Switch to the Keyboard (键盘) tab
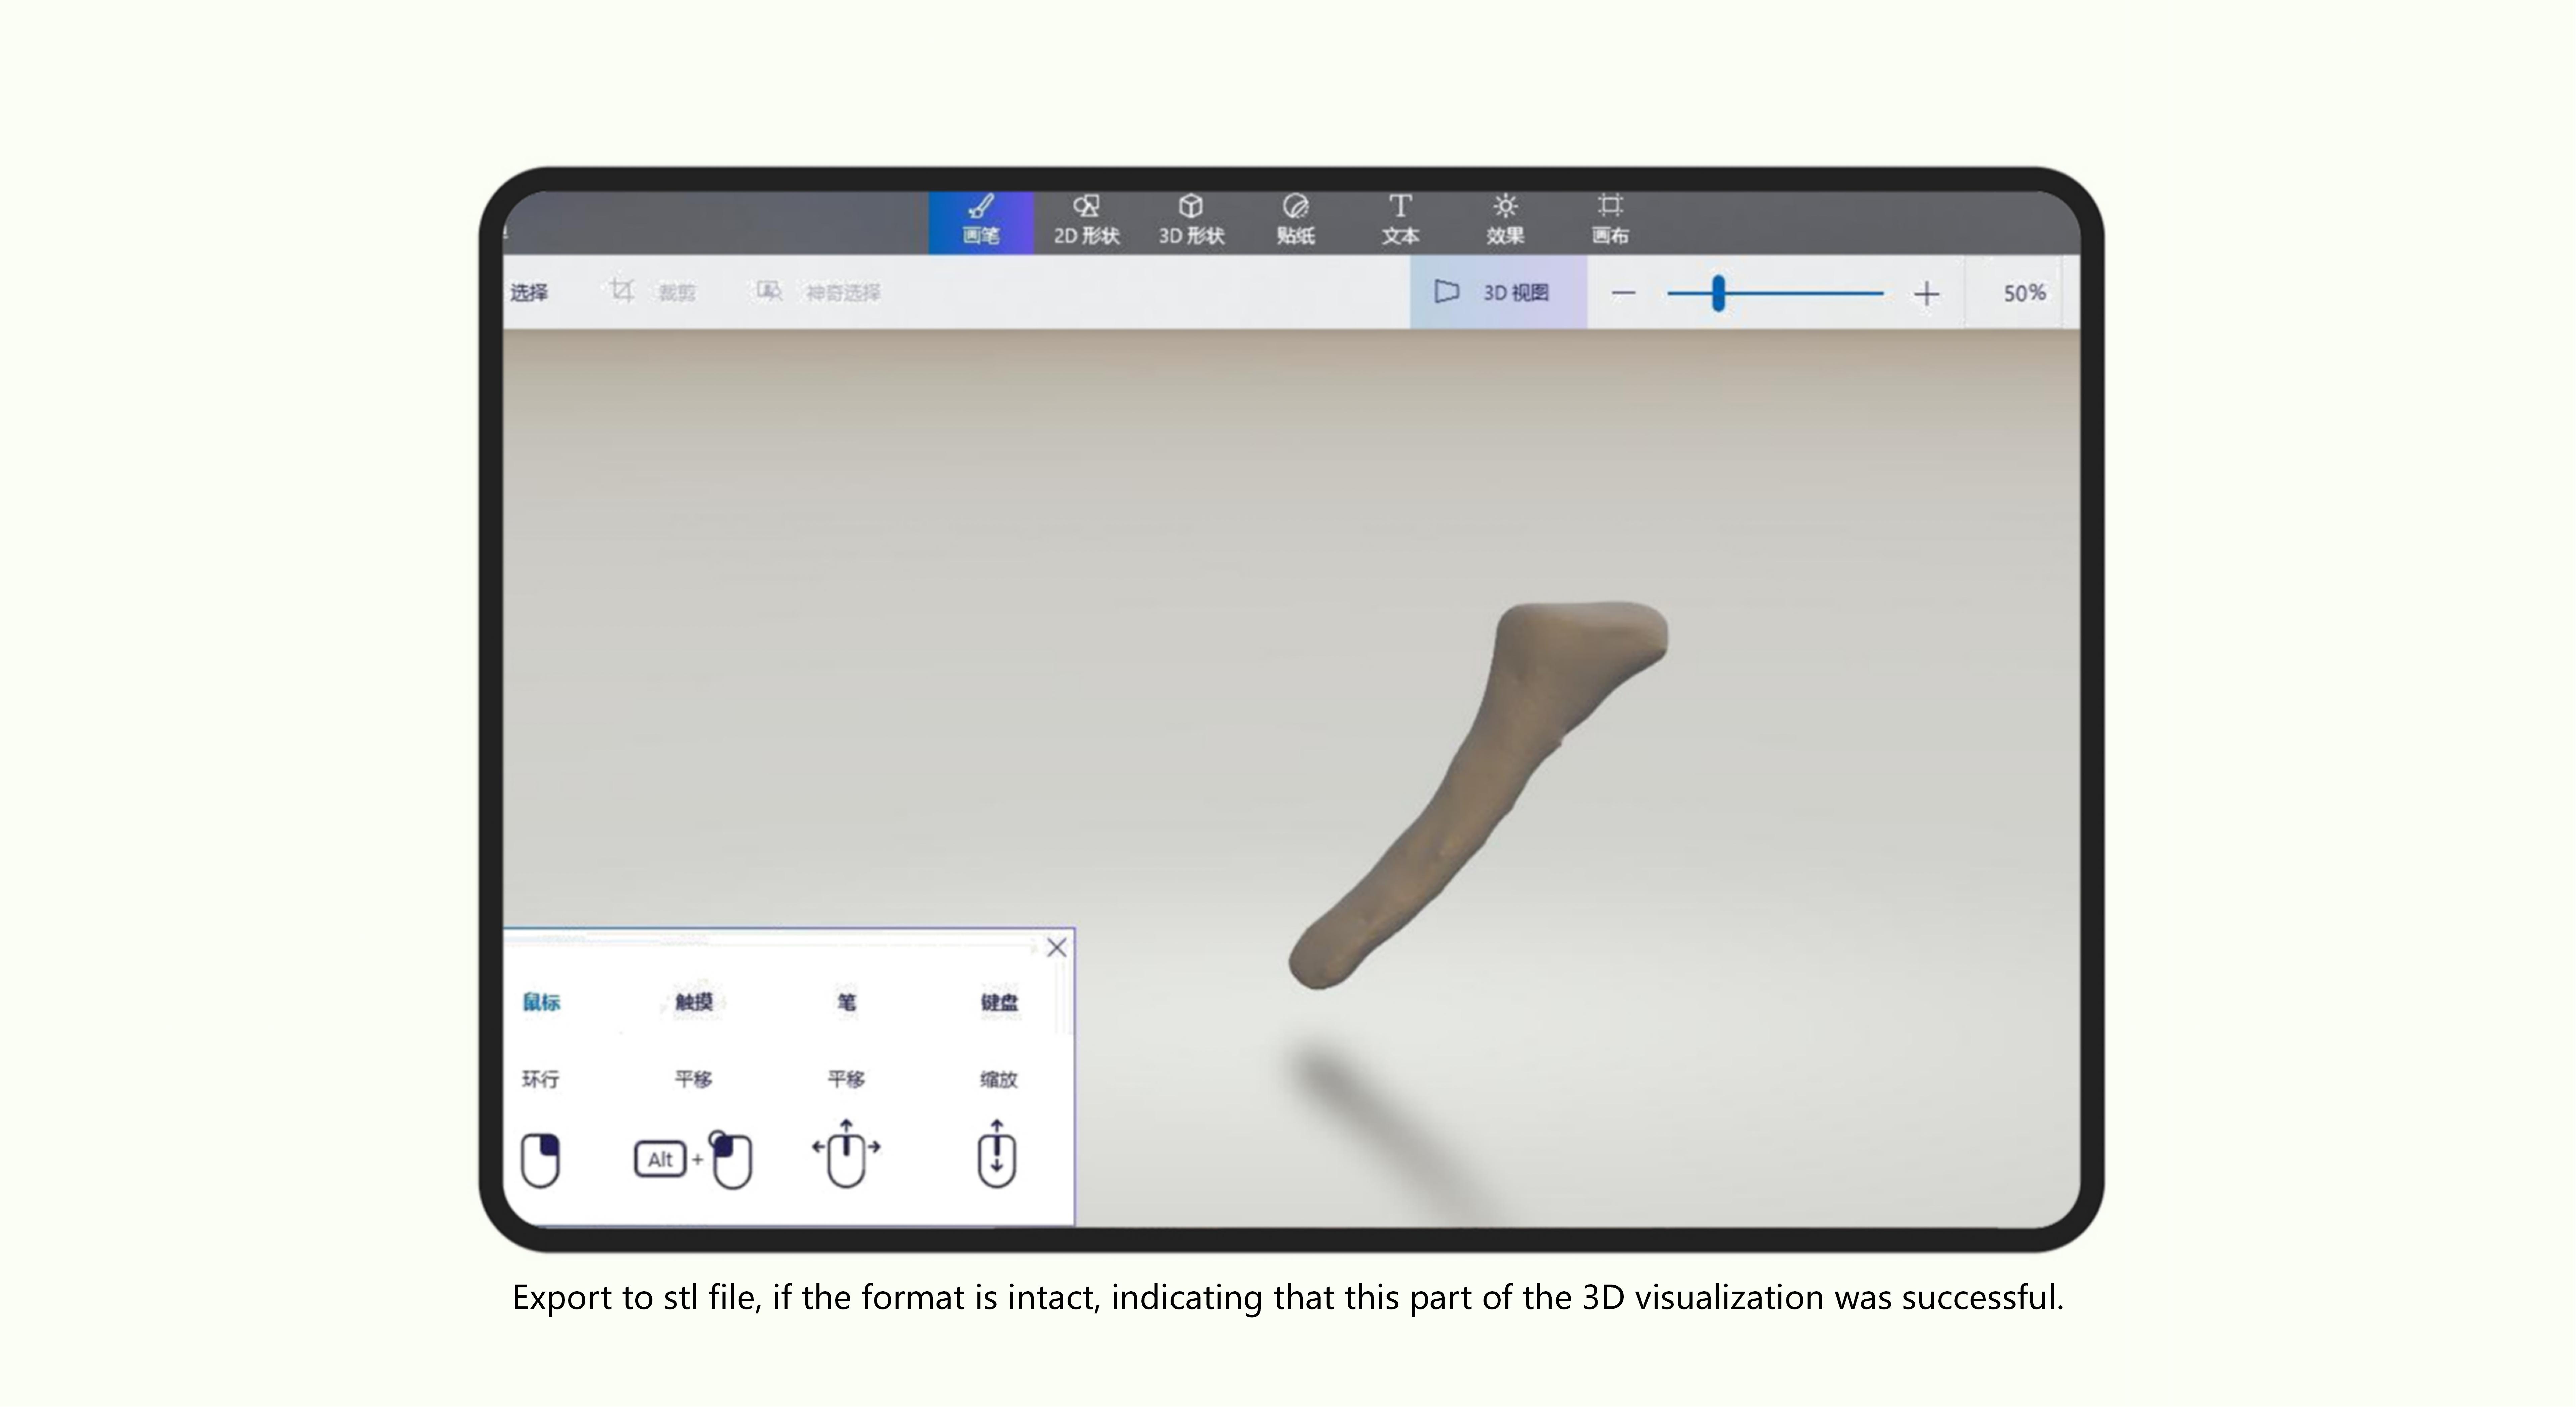Screen dimensions: 2576x1407 [x=999, y=1002]
